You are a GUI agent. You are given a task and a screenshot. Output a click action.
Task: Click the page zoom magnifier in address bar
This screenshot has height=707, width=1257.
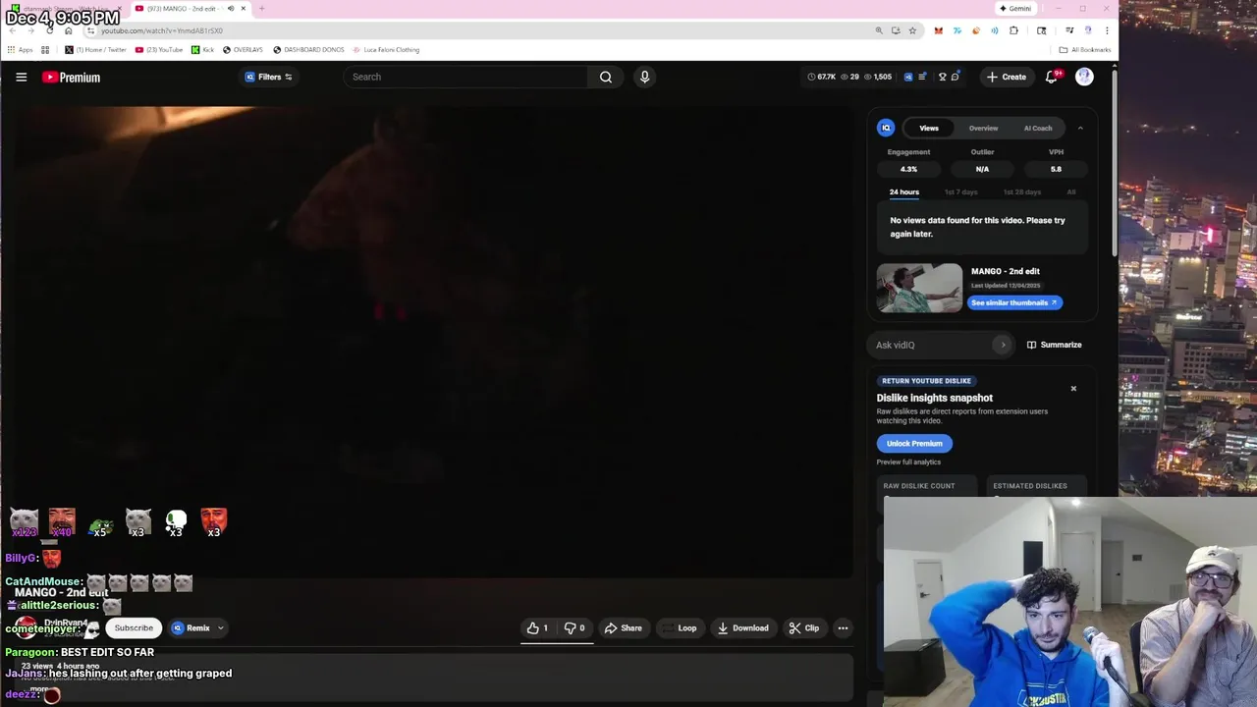point(879,30)
